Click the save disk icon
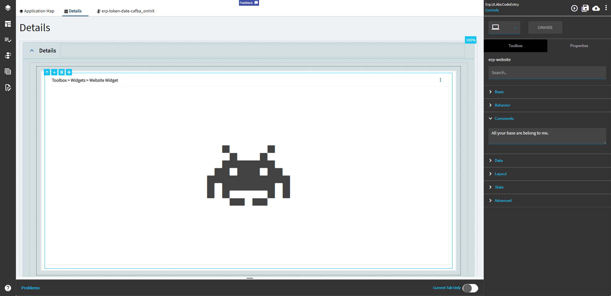The image size is (611, 296). (585, 8)
